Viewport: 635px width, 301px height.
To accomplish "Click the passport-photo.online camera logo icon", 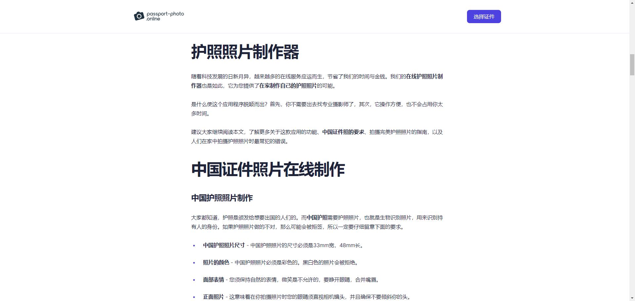I will 139,16.
